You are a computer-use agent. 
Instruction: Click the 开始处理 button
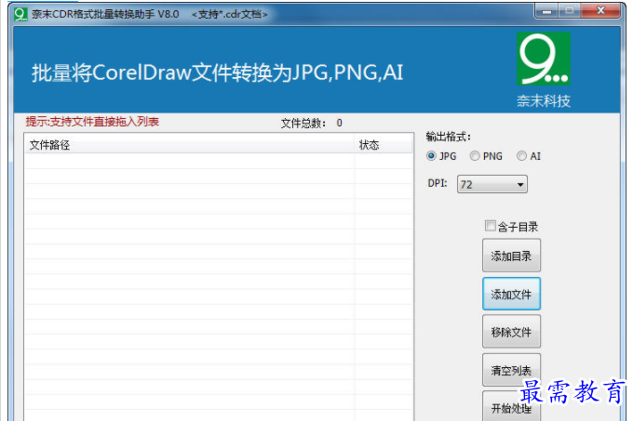pyautogui.click(x=511, y=407)
